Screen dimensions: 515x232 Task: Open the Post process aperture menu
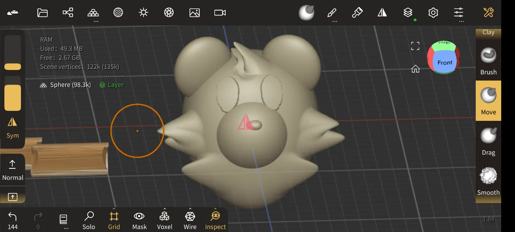pyautogui.click(x=169, y=12)
